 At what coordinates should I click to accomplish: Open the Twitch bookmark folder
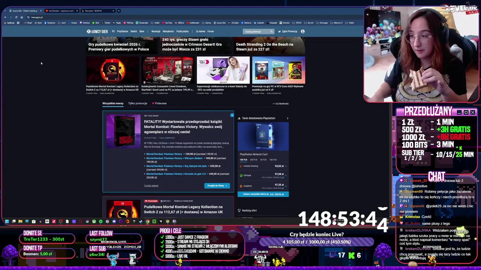click(x=350, y=23)
